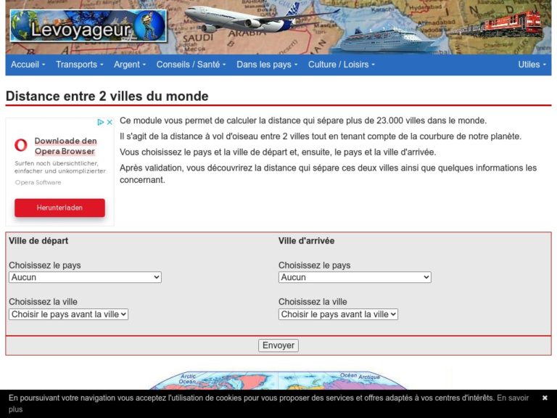
Task: Close the cookie notice banner
Action: (545, 398)
